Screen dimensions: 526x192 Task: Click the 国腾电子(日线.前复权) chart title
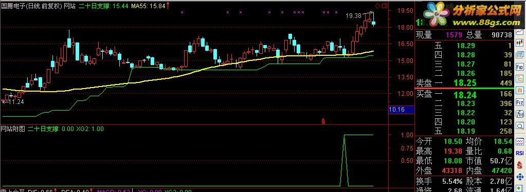pos(32,6)
